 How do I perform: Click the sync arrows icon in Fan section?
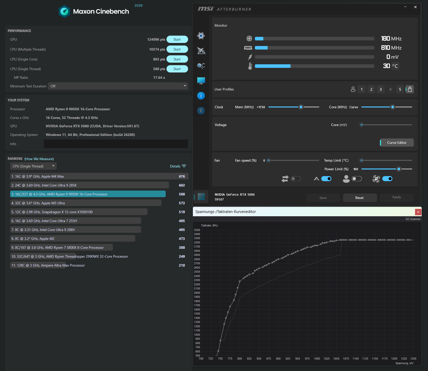coord(285,179)
